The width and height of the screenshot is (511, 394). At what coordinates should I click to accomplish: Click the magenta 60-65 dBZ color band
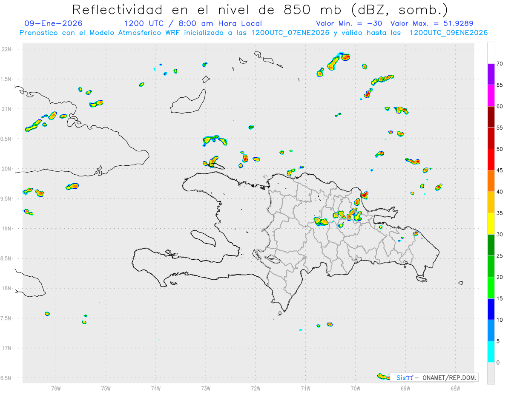(491, 96)
